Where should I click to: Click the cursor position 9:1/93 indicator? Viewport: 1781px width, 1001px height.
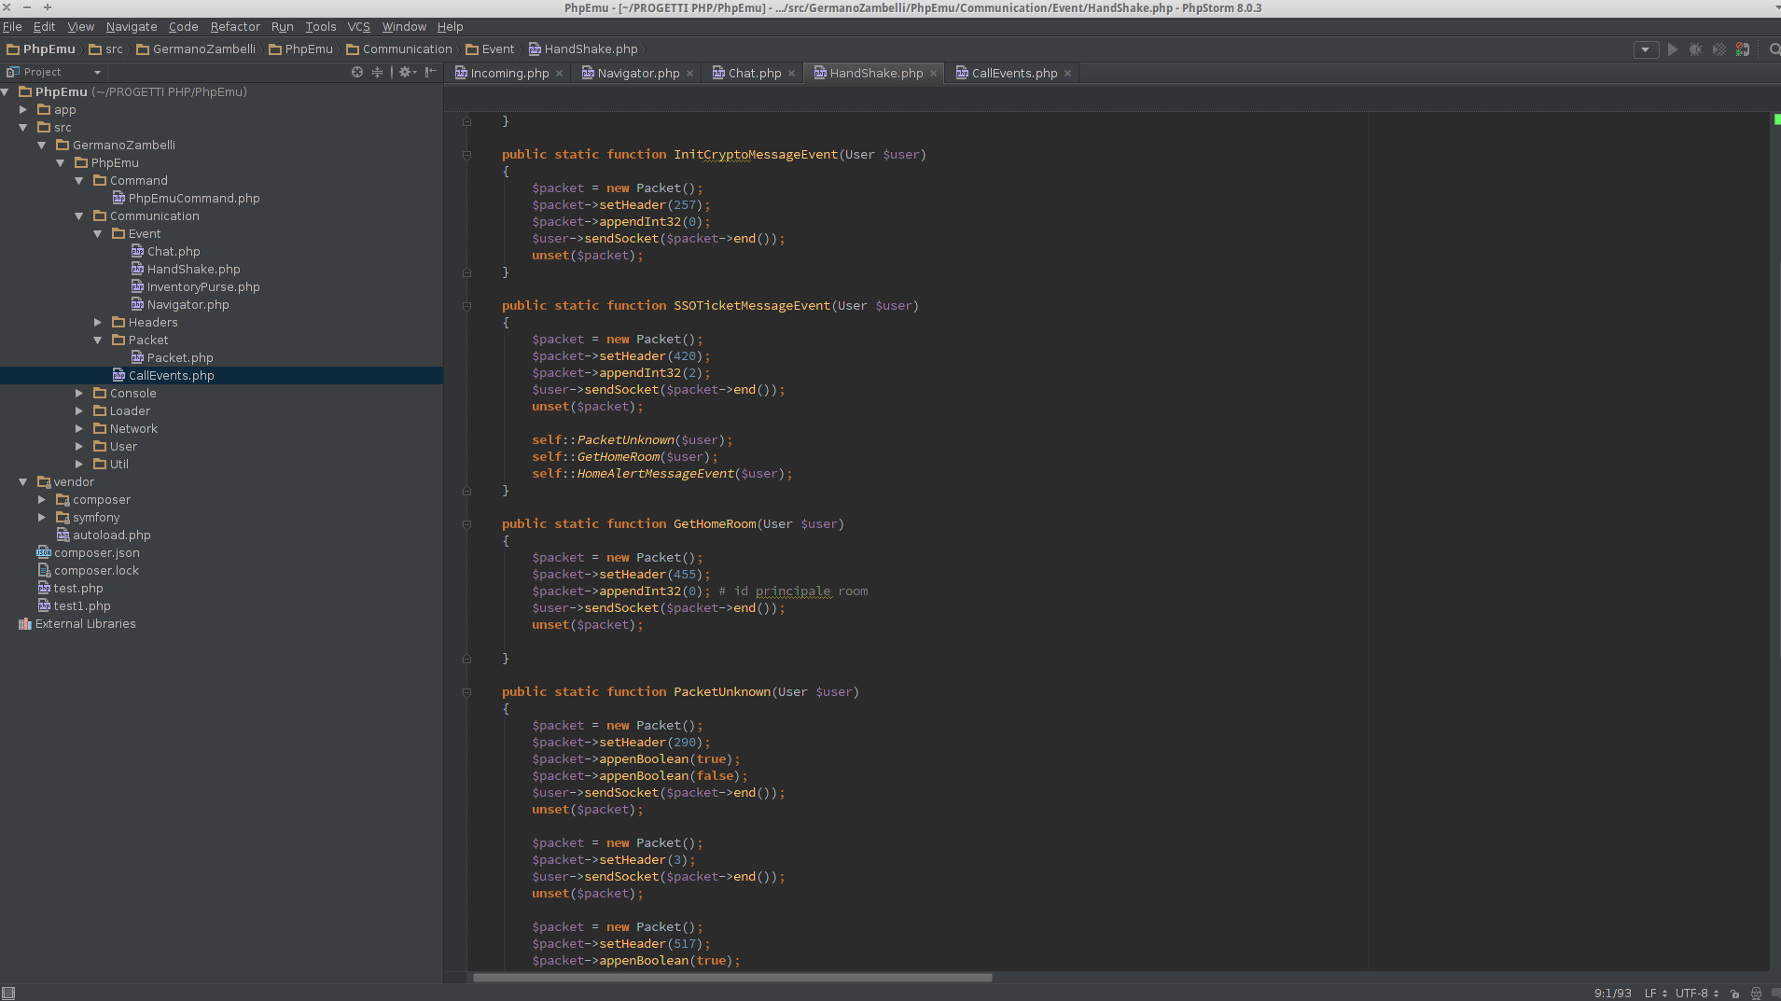pyautogui.click(x=1613, y=994)
